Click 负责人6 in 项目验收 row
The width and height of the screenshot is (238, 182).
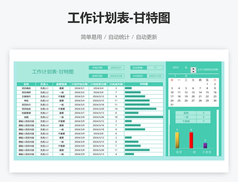click(x=44, y=109)
